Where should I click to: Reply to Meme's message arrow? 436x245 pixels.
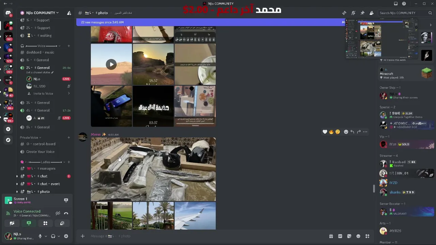pyautogui.click(x=352, y=132)
